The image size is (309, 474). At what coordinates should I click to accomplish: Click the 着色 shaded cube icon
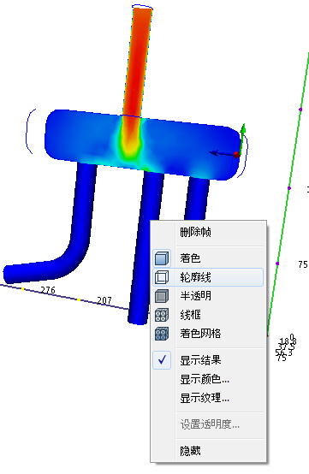click(162, 258)
